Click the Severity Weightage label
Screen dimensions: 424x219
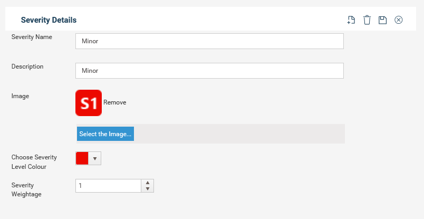point(26,189)
